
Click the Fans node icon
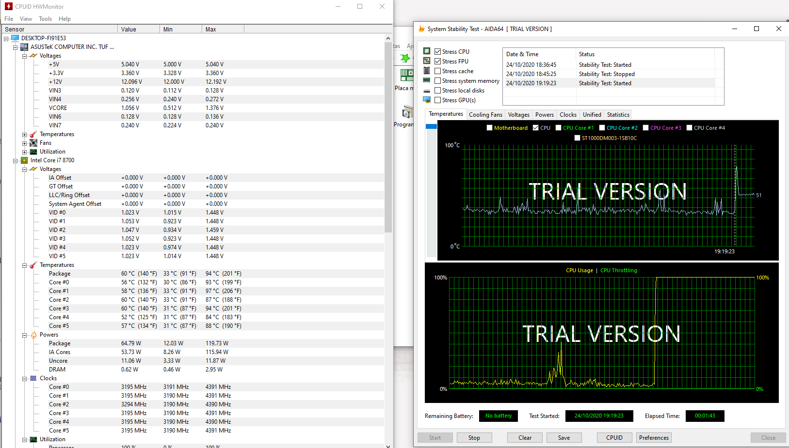tap(33, 142)
